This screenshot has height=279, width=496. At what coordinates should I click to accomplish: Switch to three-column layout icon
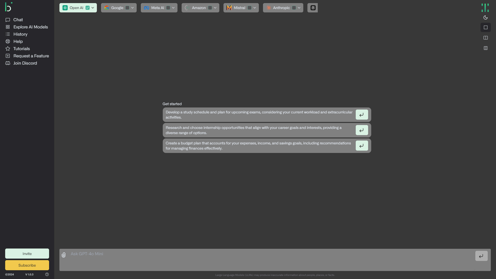point(485,48)
